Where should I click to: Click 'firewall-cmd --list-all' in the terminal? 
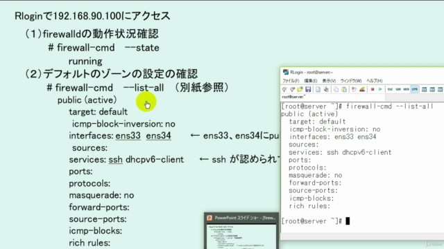[390, 106]
